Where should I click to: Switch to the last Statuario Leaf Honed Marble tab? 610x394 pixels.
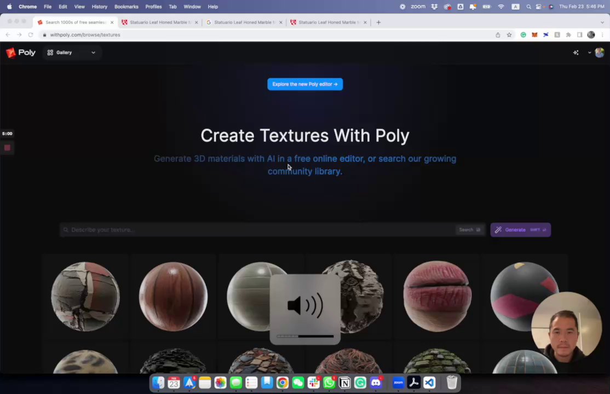tap(329, 22)
